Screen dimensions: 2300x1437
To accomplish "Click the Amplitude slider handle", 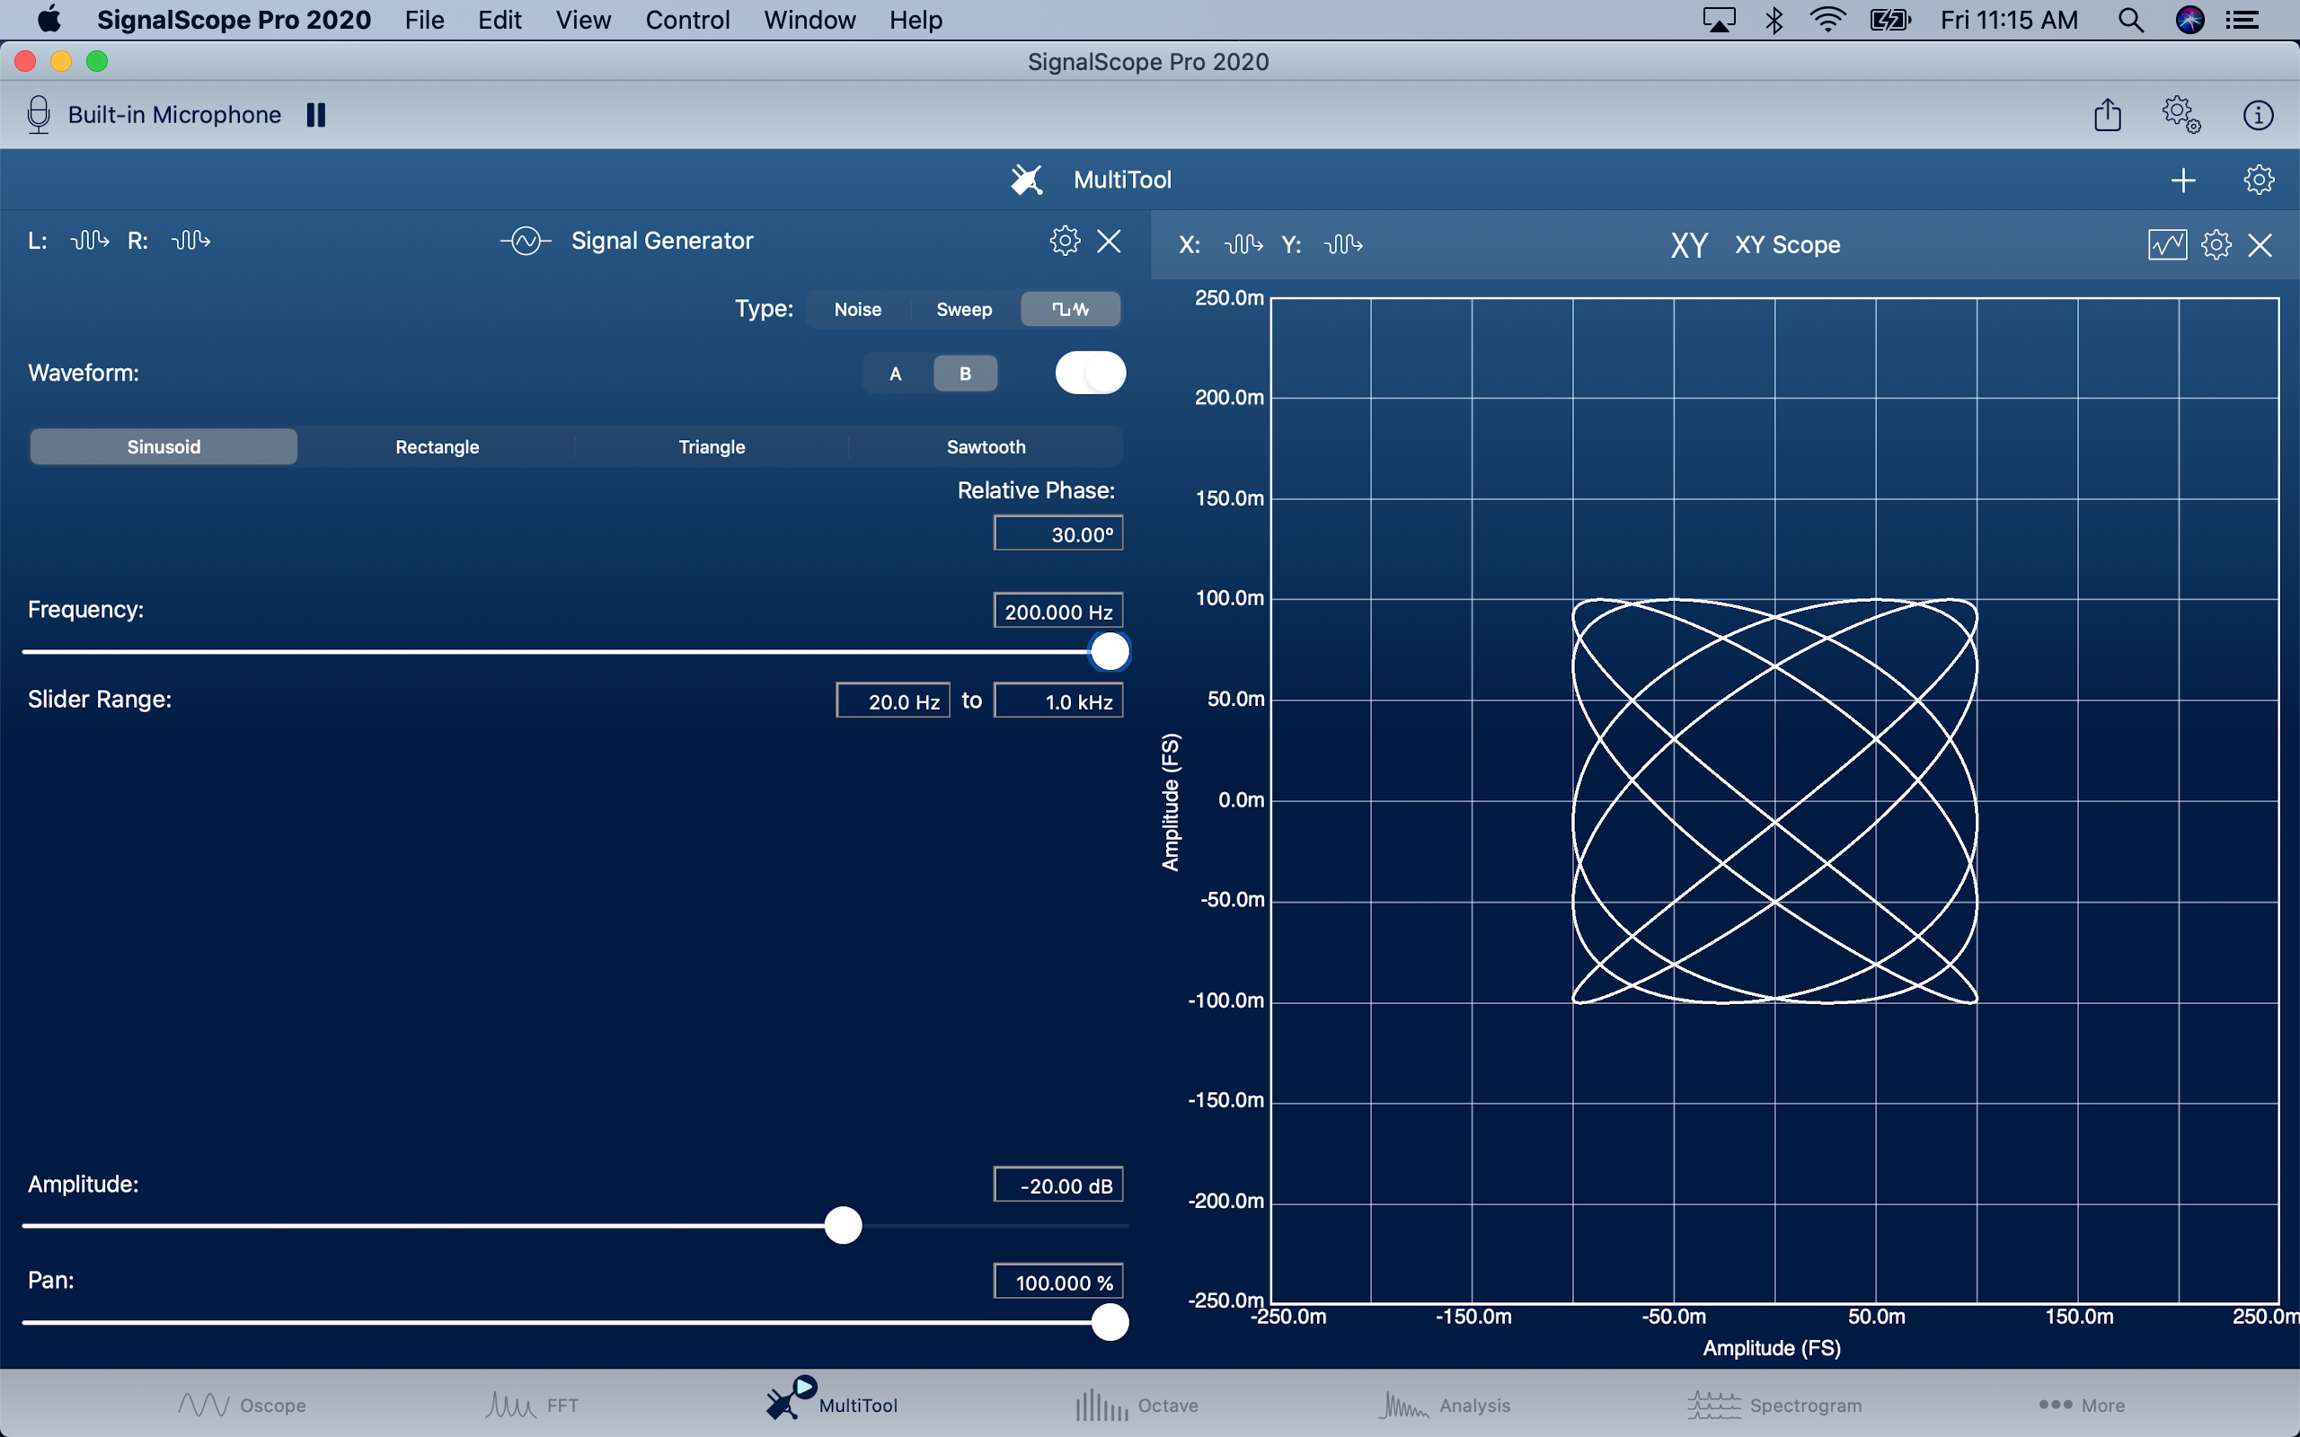I will pos(843,1225).
